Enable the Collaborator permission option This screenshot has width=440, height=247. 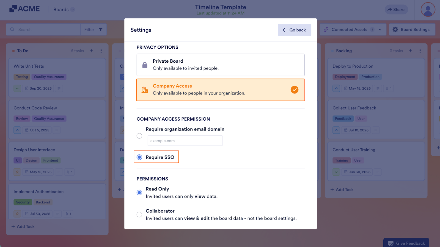(139, 214)
